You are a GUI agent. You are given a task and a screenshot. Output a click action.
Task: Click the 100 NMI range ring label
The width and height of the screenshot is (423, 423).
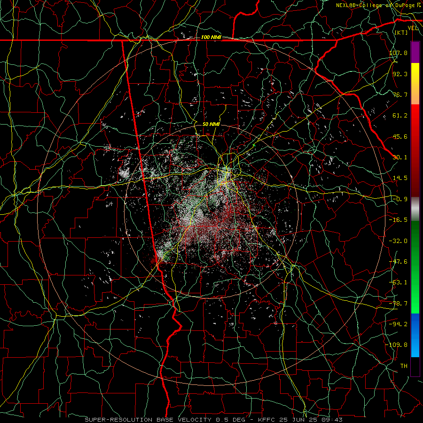(x=211, y=37)
